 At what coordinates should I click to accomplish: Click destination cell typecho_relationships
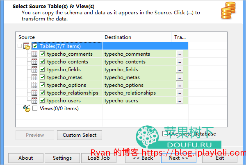pos(137,93)
